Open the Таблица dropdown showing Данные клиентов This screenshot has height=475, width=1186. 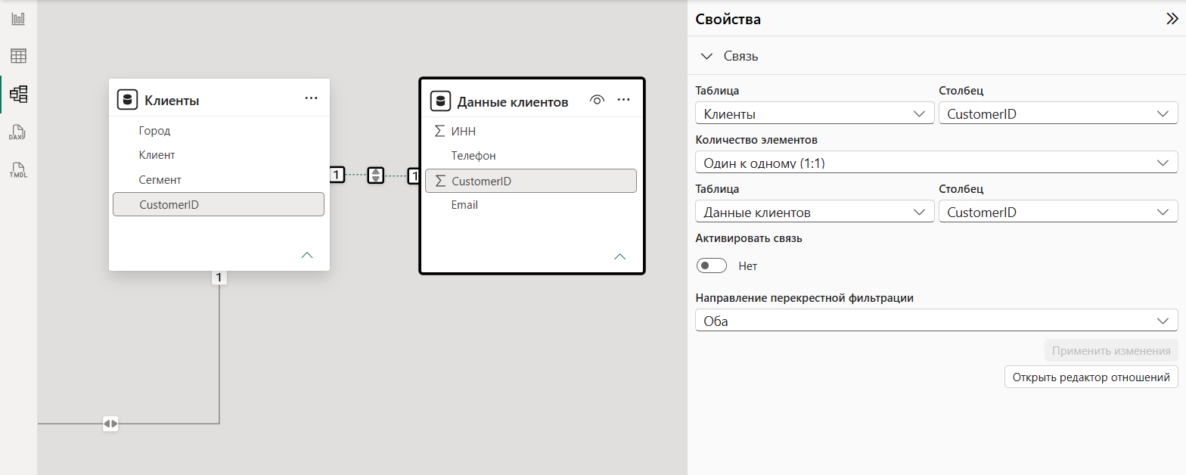[815, 212]
